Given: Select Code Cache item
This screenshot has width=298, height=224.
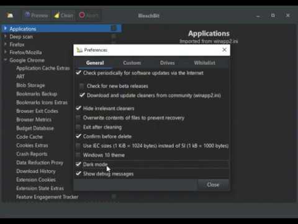Looking at the screenshot, I should 30,137.
